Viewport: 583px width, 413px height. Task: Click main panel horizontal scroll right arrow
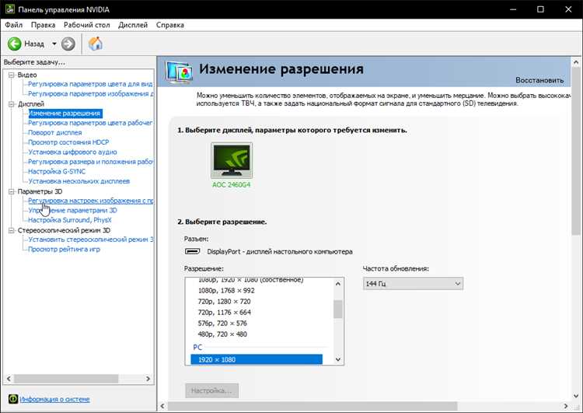click(566, 406)
